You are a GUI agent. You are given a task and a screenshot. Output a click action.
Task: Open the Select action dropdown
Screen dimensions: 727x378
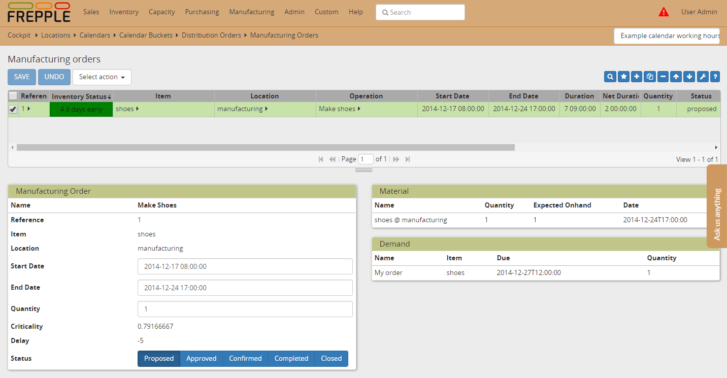(x=102, y=77)
